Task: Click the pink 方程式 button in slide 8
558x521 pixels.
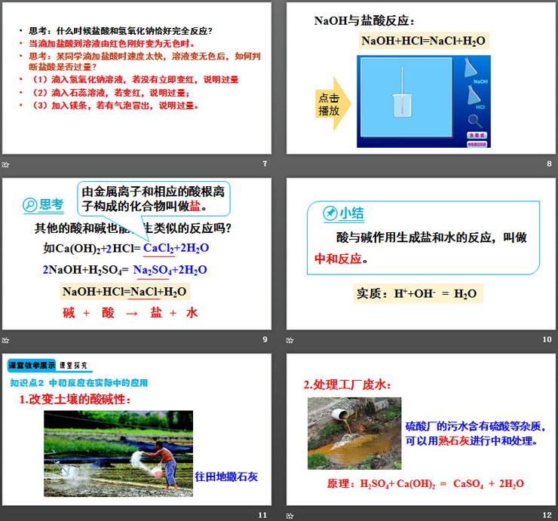Action: pyautogui.click(x=475, y=134)
